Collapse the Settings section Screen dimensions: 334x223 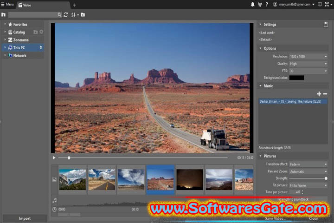(260, 24)
